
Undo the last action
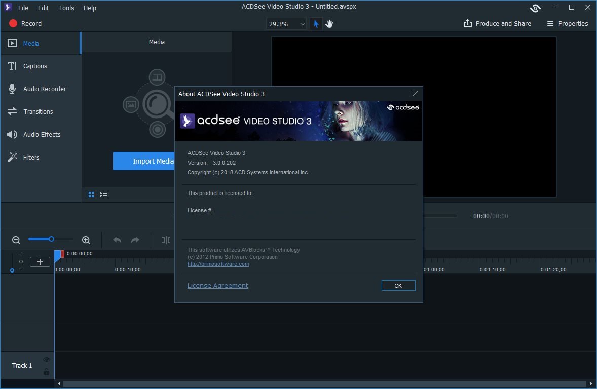tap(117, 240)
